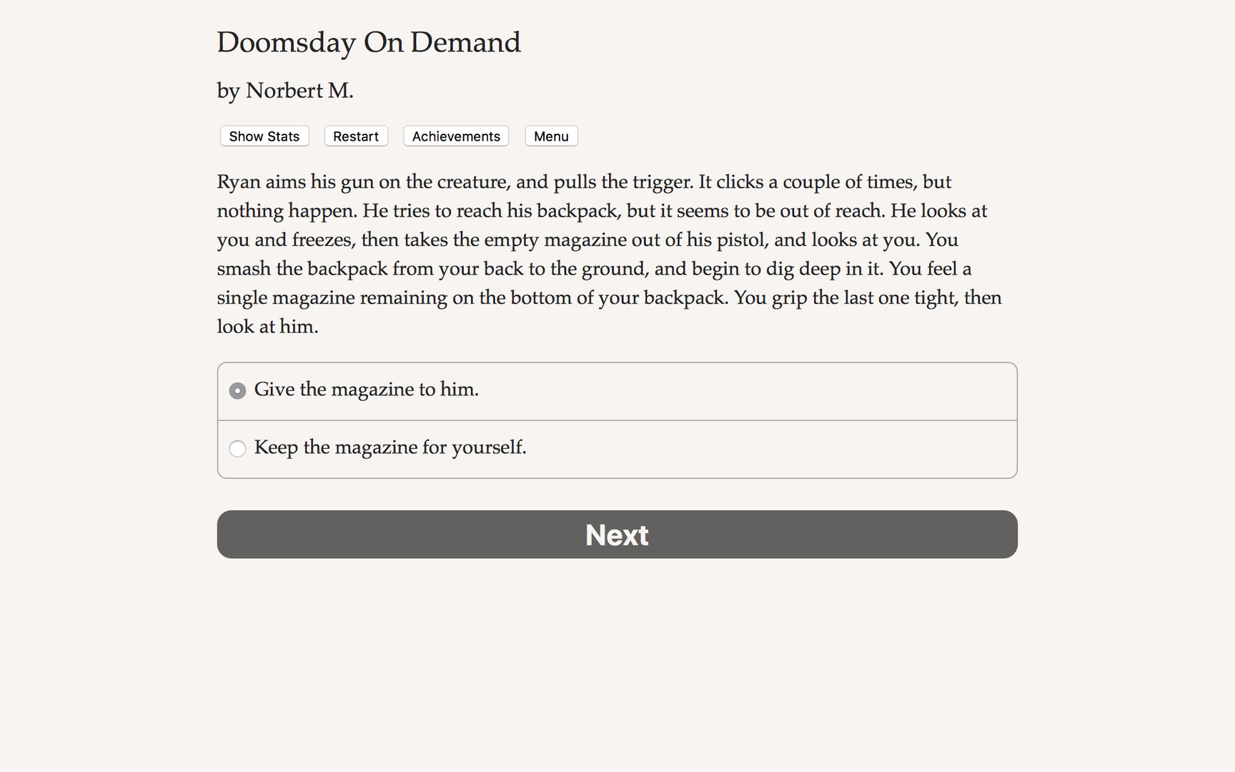Screen dimensions: 1235x772
Task: Choose the 'Keep the magazine for yourself.' label text
Action: point(390,447)
